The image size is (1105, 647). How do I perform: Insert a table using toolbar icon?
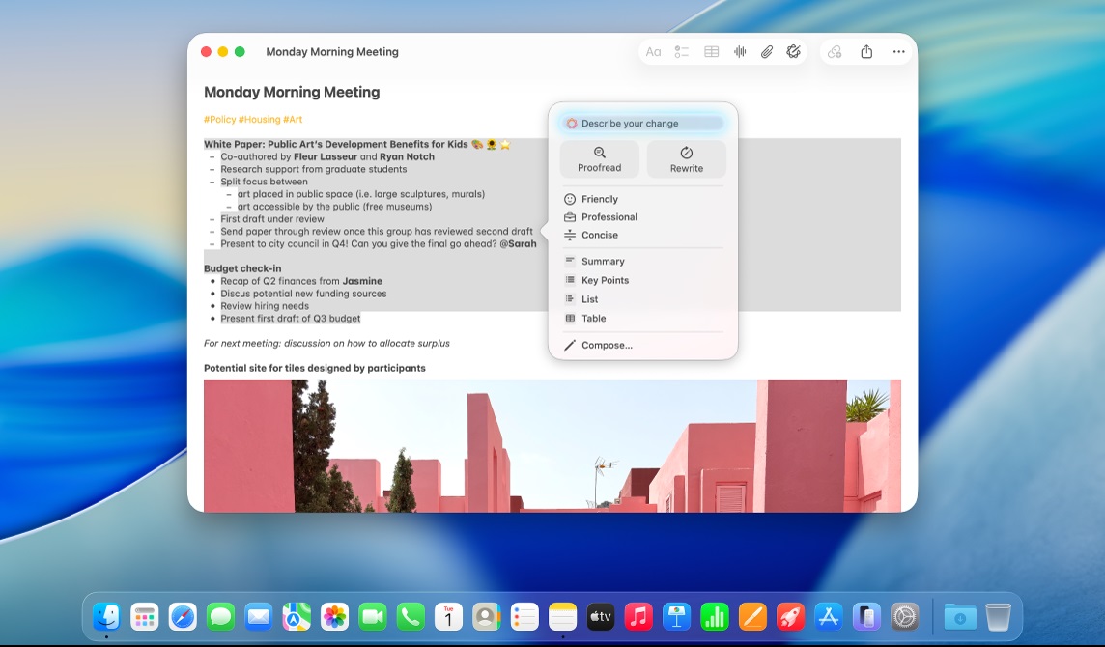(x=711, y=52)
